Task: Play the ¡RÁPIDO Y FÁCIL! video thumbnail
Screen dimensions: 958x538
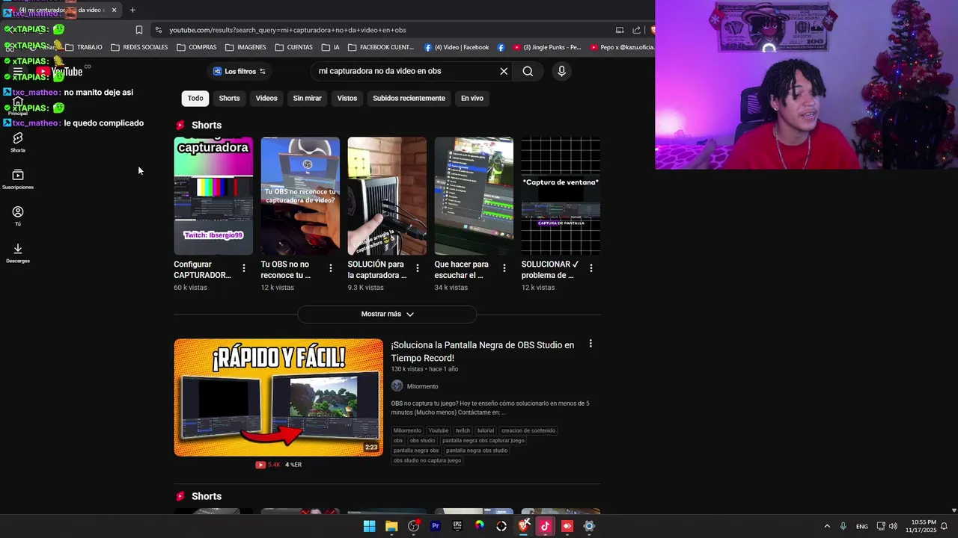Action: (278, 398)
